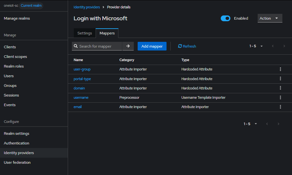Select the Mappers tab
Viewport: 292px width, 175px height.
point(107,33)
